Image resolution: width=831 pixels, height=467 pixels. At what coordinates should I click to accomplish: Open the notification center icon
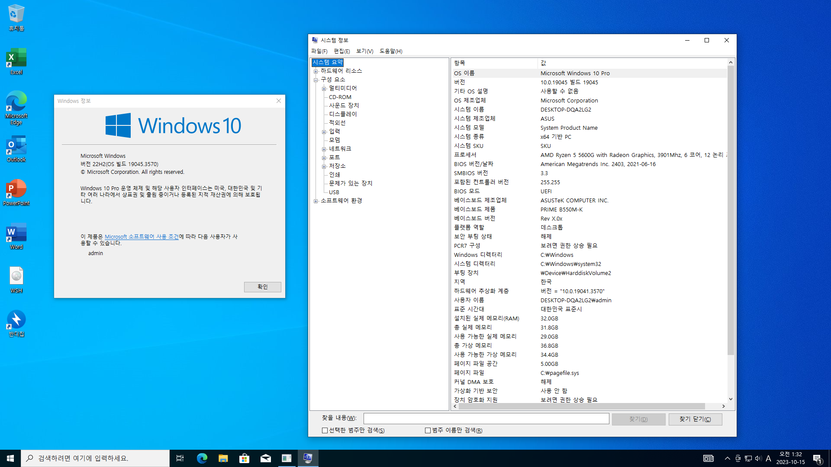coord(817,458)
